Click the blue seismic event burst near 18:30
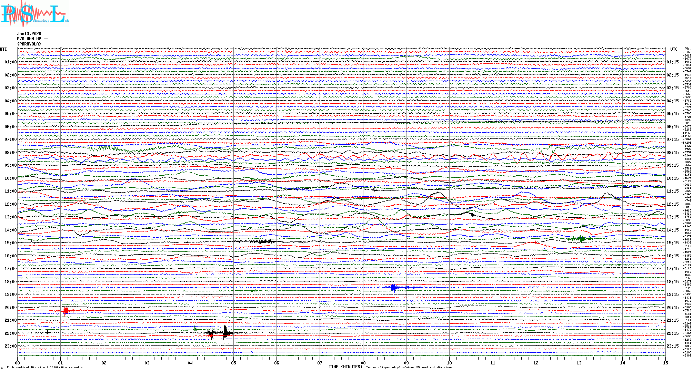693x372 pixels. point(394,287)
